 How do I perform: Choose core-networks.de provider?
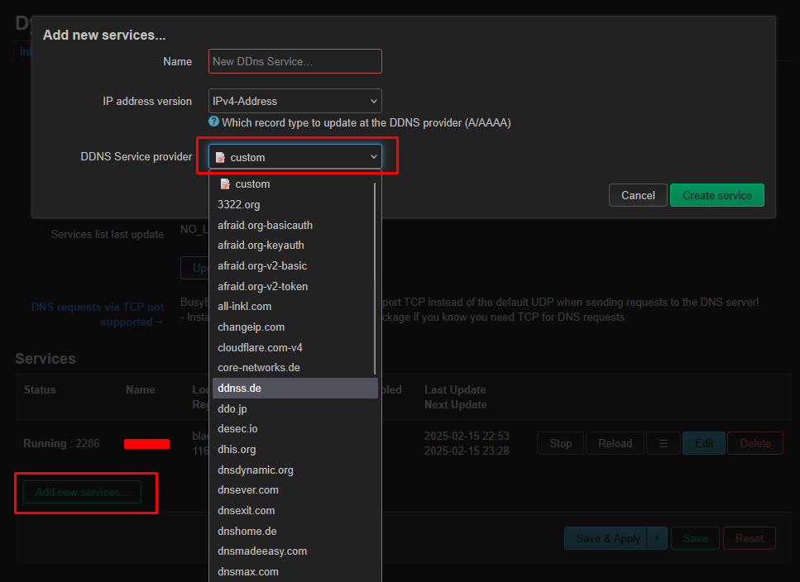[x=295, y=367]
